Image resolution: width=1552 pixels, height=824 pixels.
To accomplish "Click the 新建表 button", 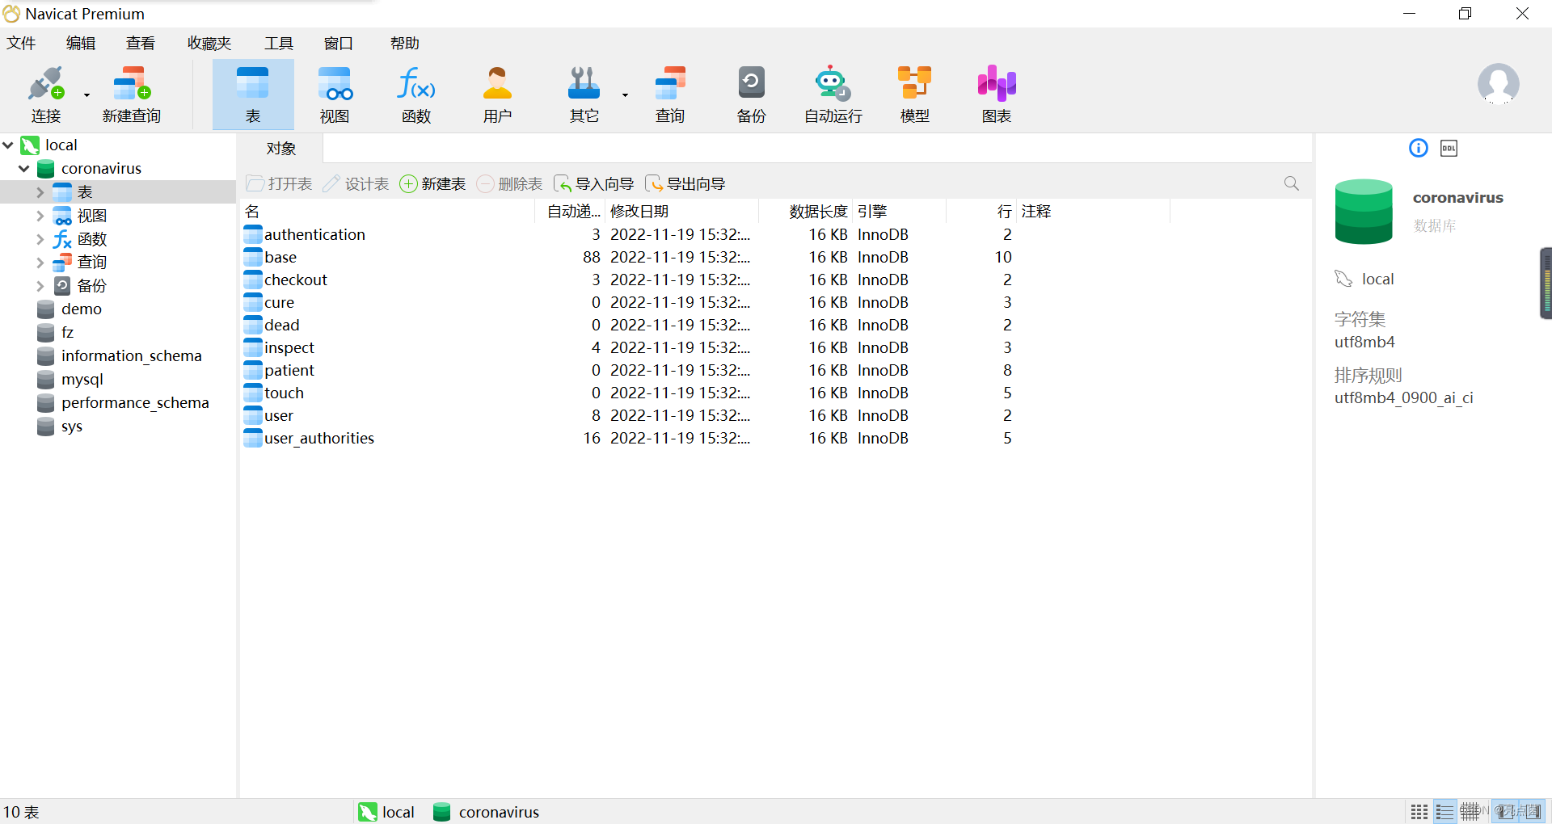I will [433, 184].
